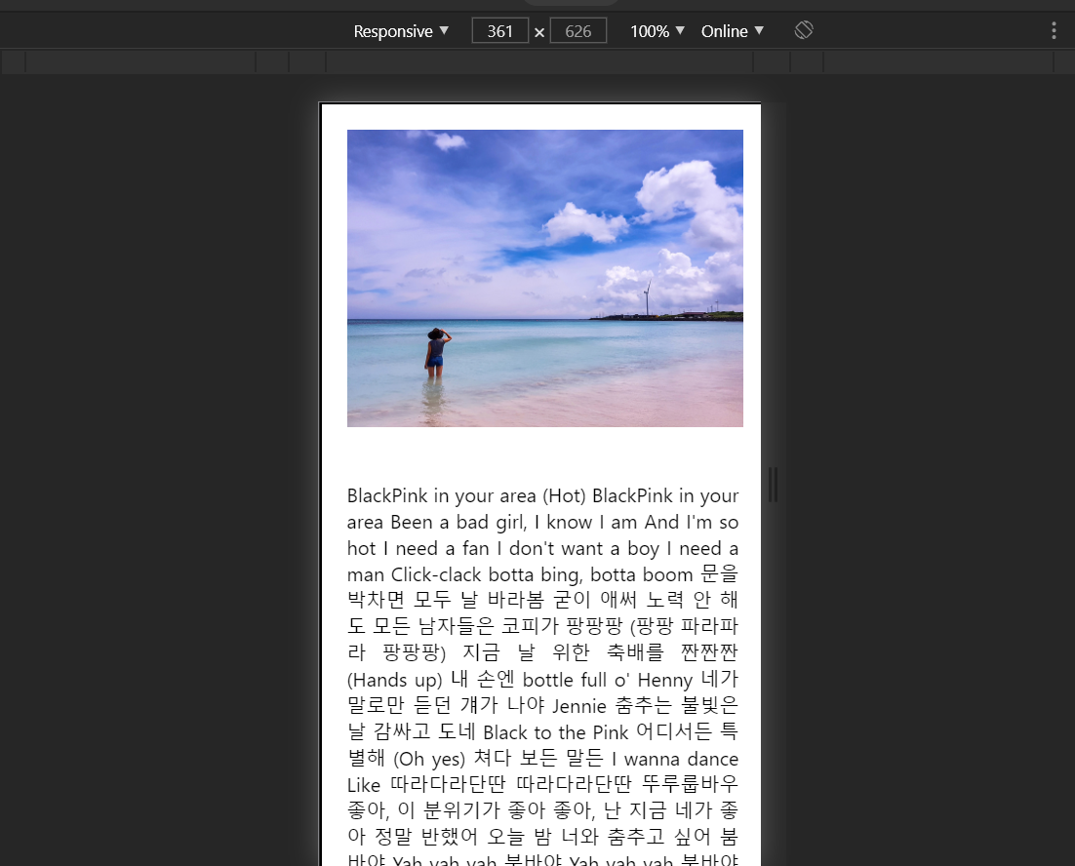The width and height of the screenshot is (1075, 866).
Task: Click the beach photo in the page
Action: [x=545, y=278]
